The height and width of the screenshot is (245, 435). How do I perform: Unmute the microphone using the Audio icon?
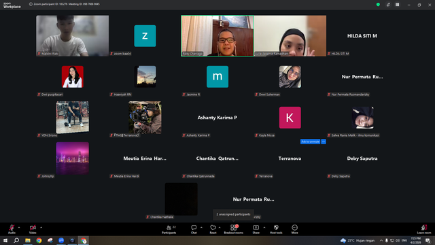(12, 229)
